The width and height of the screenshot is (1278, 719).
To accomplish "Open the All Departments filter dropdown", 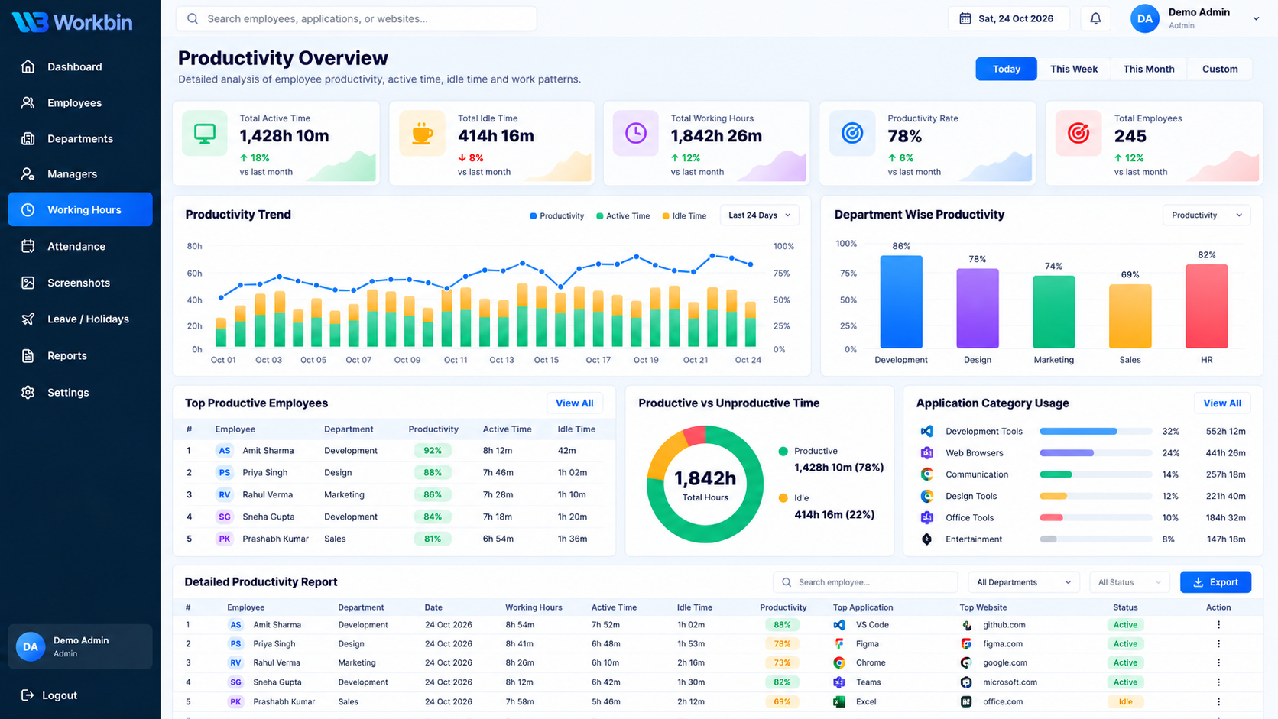I will coord(1023,582).
